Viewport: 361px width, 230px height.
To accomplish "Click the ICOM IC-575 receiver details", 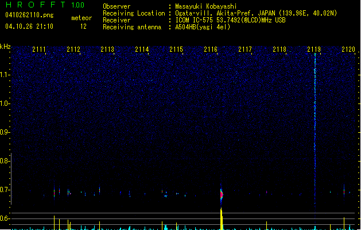I will [x=230, y=20].
